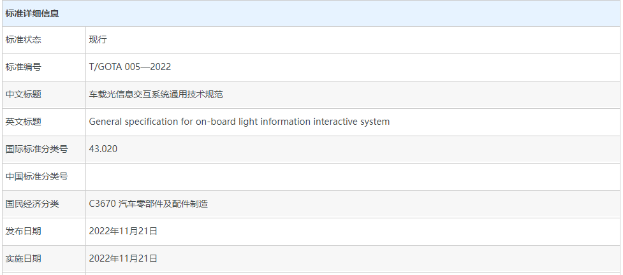Click the 英文标题 row label
The width and height of the screenshot is (623, 275).
click(x=24, y=122)
